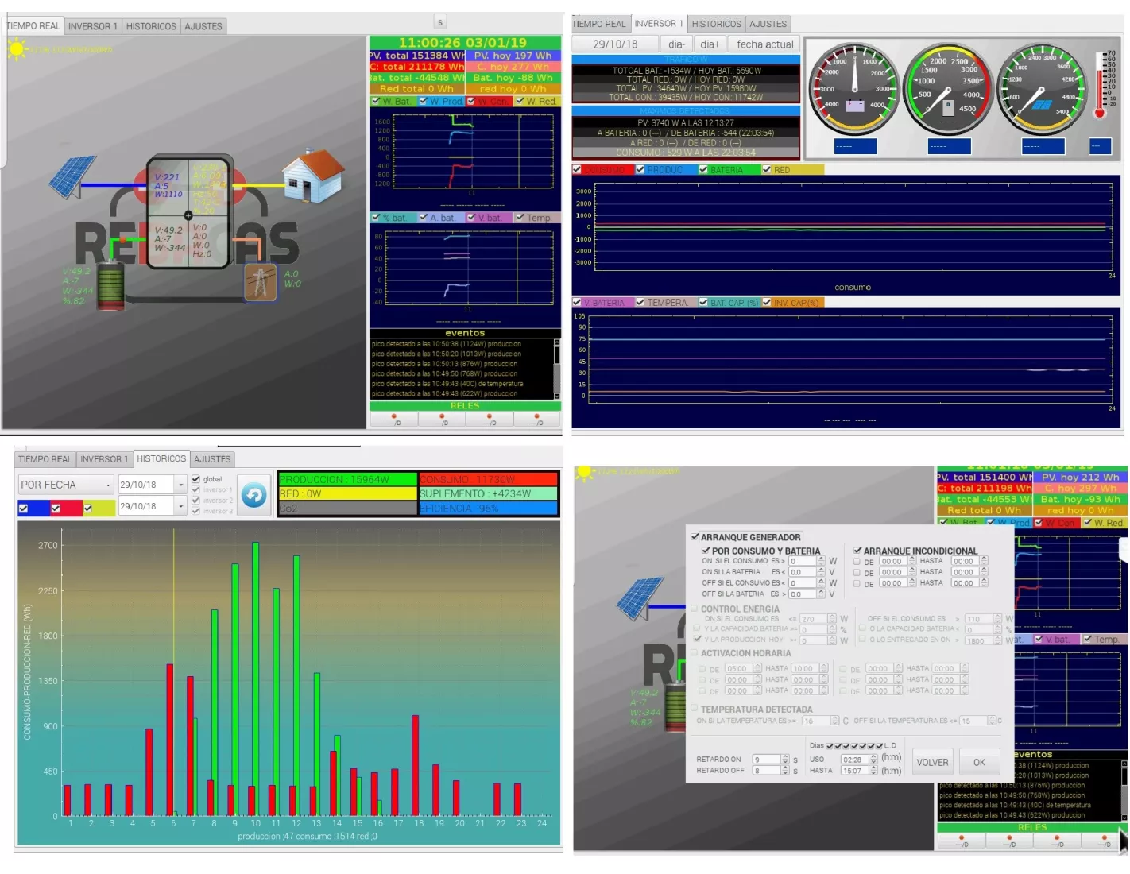Image resolution: width=1130 pixels, height=874 pixels.
Task: Click the eventos list scrollbar in the top-left panel
Action: tap(557, 369)
